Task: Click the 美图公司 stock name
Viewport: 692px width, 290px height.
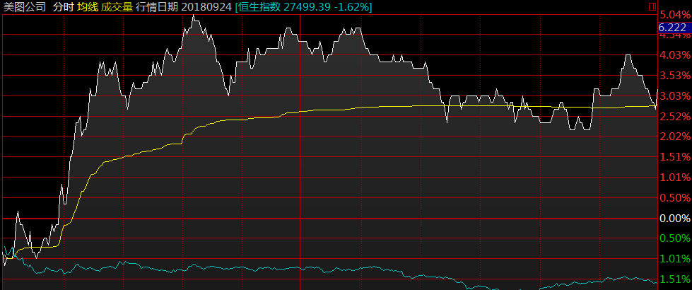Action: click(x=25, y=7)
